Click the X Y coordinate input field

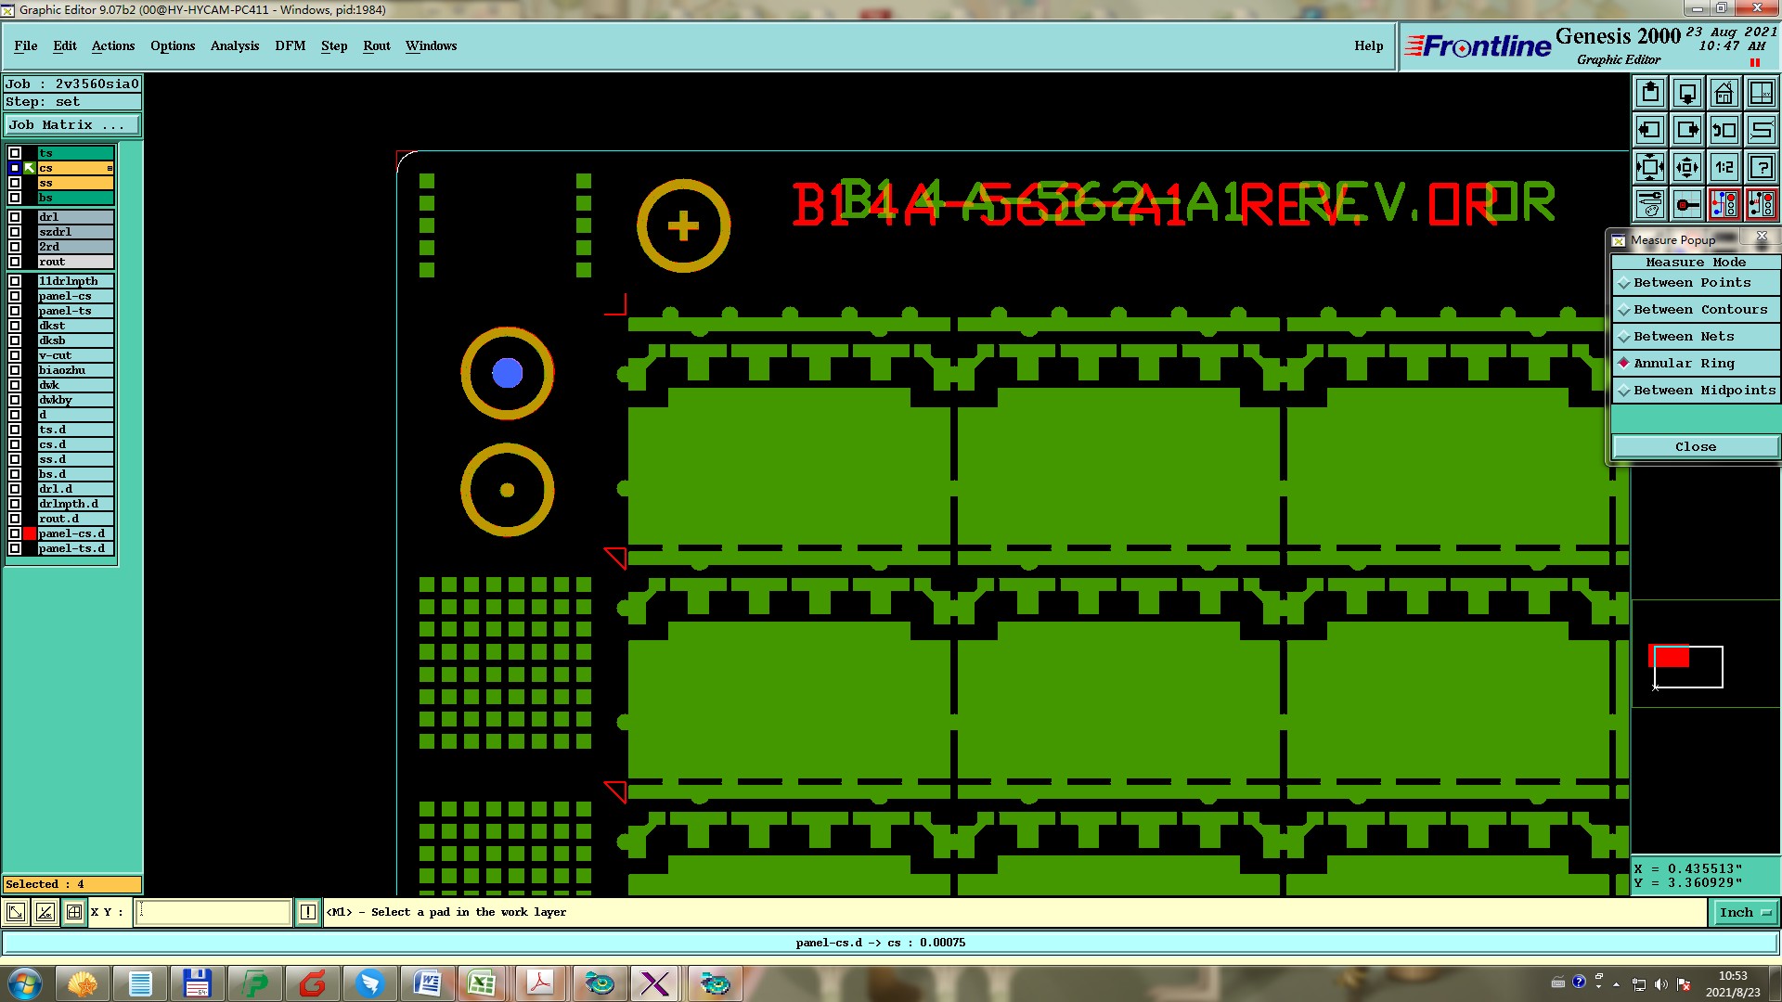point(213,912)
